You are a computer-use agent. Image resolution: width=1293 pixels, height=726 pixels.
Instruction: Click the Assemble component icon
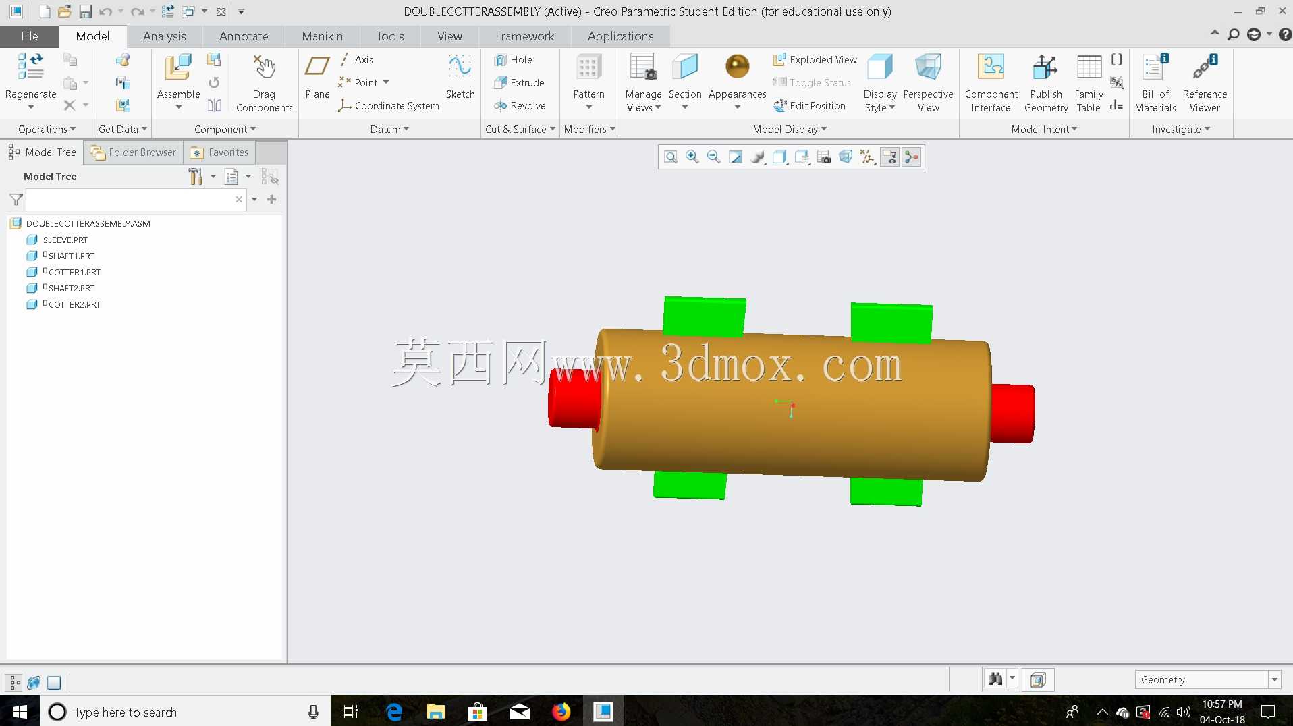[x=178, y=67]
